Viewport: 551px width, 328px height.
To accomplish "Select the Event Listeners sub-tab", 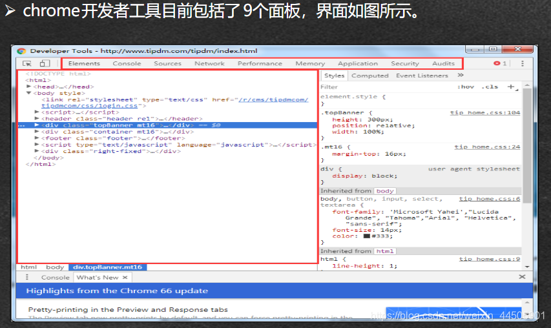I will (422, 76).
